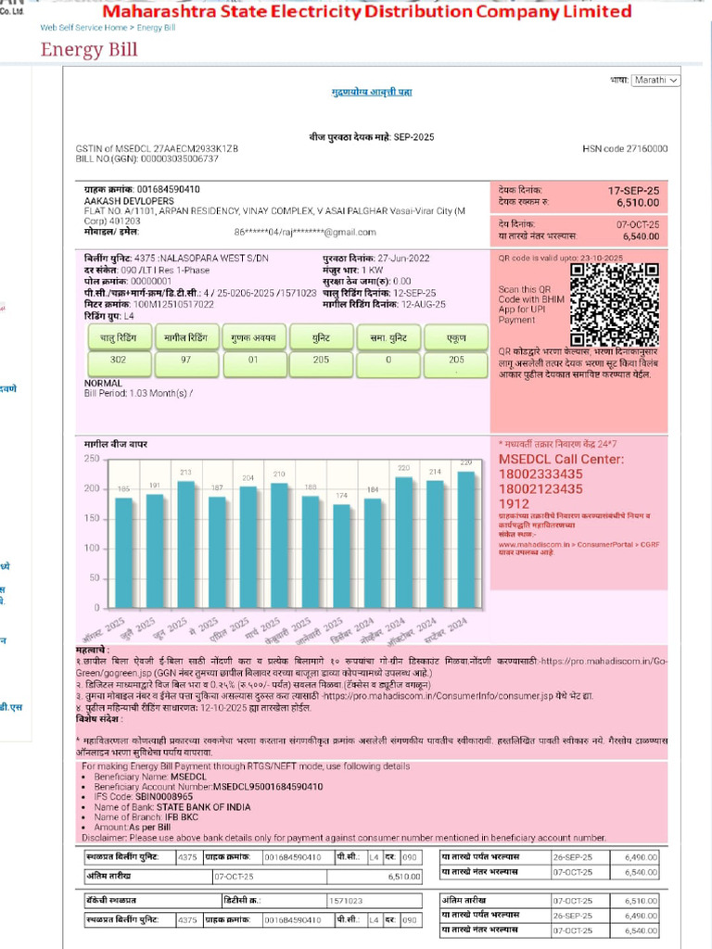Screen dimensions: 712x949
Task: Select bill amount 6,510.00 beside देयक रक्कम
Action: point(638,203)
